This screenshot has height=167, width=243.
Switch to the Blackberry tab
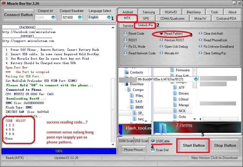[194, 12]
